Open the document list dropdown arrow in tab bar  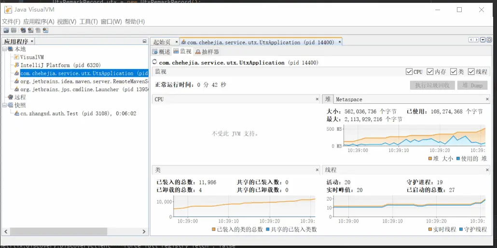pyautogui.click(x=483, y=40)
